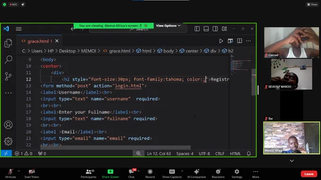The width and height of the screenshot is (321, 180).
Task: Open the html breadcrumb element
Action: pos(144,51)
